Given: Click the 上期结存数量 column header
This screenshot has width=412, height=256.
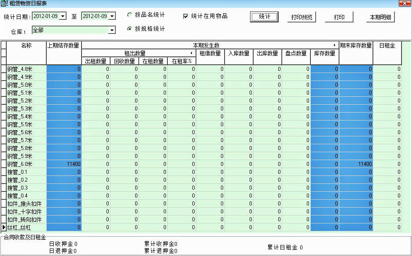Looking at the screenshot, I should (64, 53).
